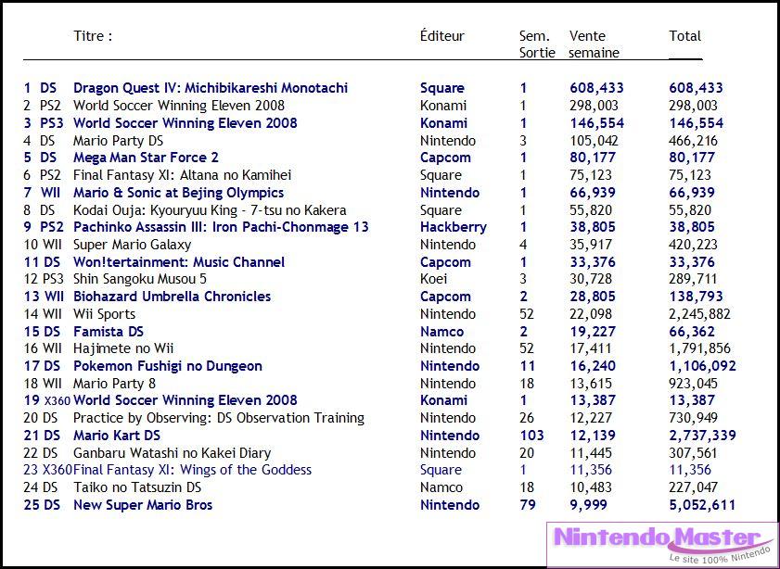Click weekly sales value "19,227"
Screen dimensions: 780x569
coord(593,332)
